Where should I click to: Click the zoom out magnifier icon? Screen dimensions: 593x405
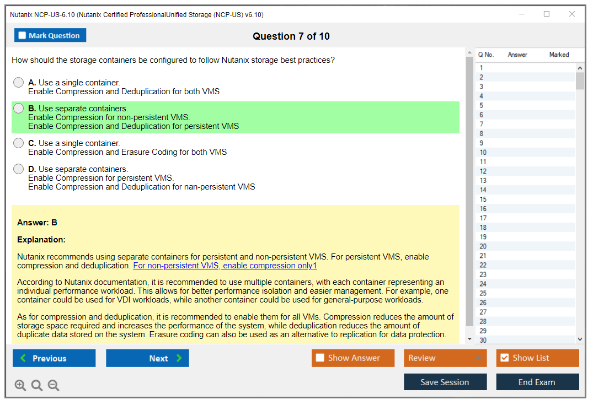(x=53, y=385)
